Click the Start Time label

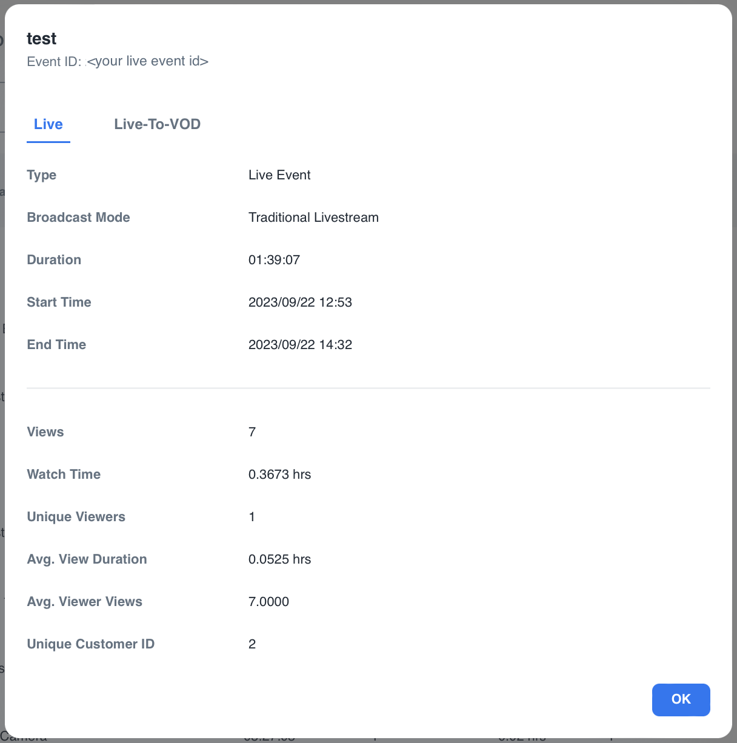click(59, 302)
